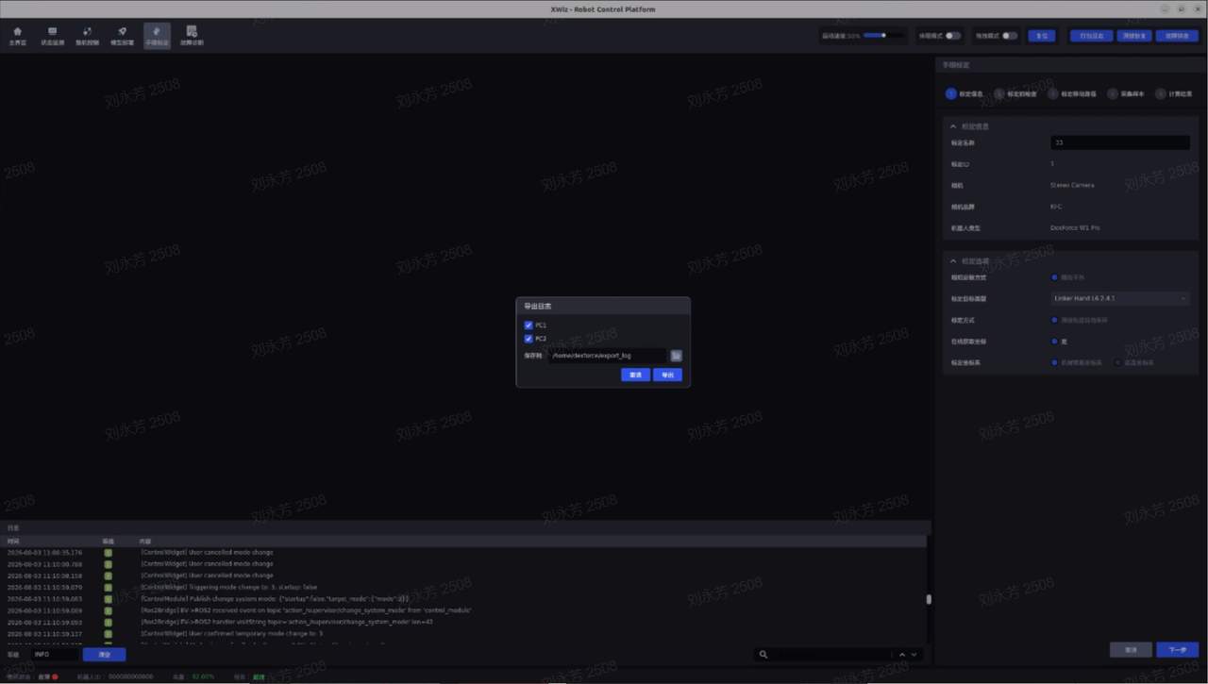This screenshot has height=684, width=1208.
Task: Click the 等级 column header
Action: tap(108, 542)
